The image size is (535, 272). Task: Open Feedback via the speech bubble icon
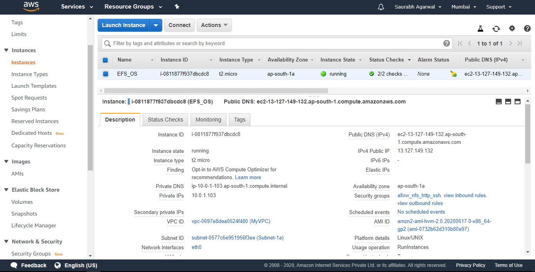click(14, 265)
